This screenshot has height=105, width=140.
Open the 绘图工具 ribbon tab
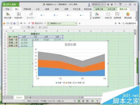[99, 9]
